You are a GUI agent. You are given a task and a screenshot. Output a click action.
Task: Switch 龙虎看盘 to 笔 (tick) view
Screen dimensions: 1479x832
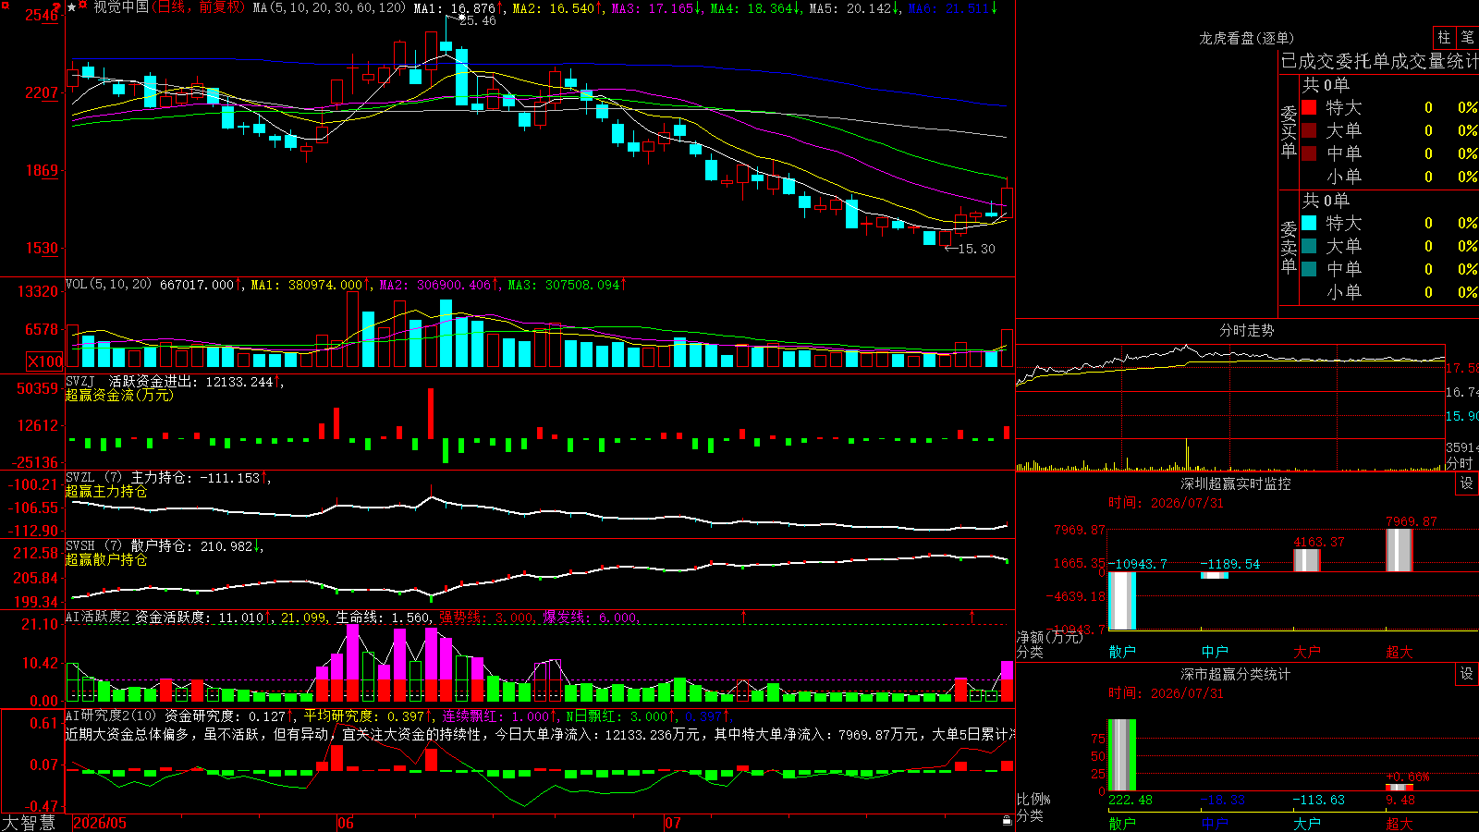pyautogui.click(x=1467, y=37)
